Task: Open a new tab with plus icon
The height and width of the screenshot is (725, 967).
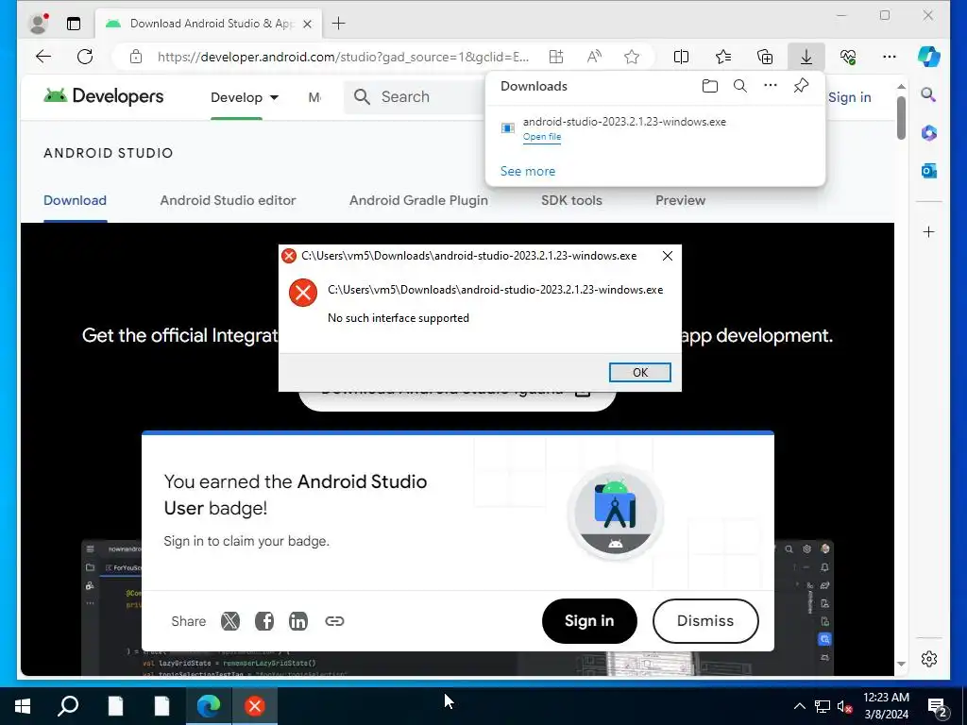Action: coord(339,24)
